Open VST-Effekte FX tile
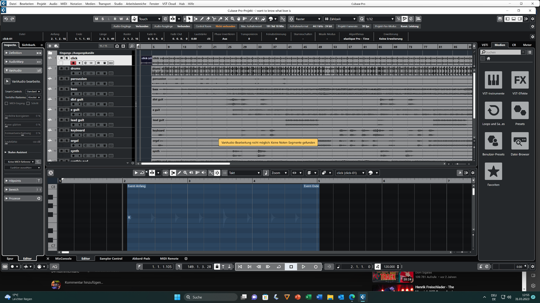 (x=520, y=80)
